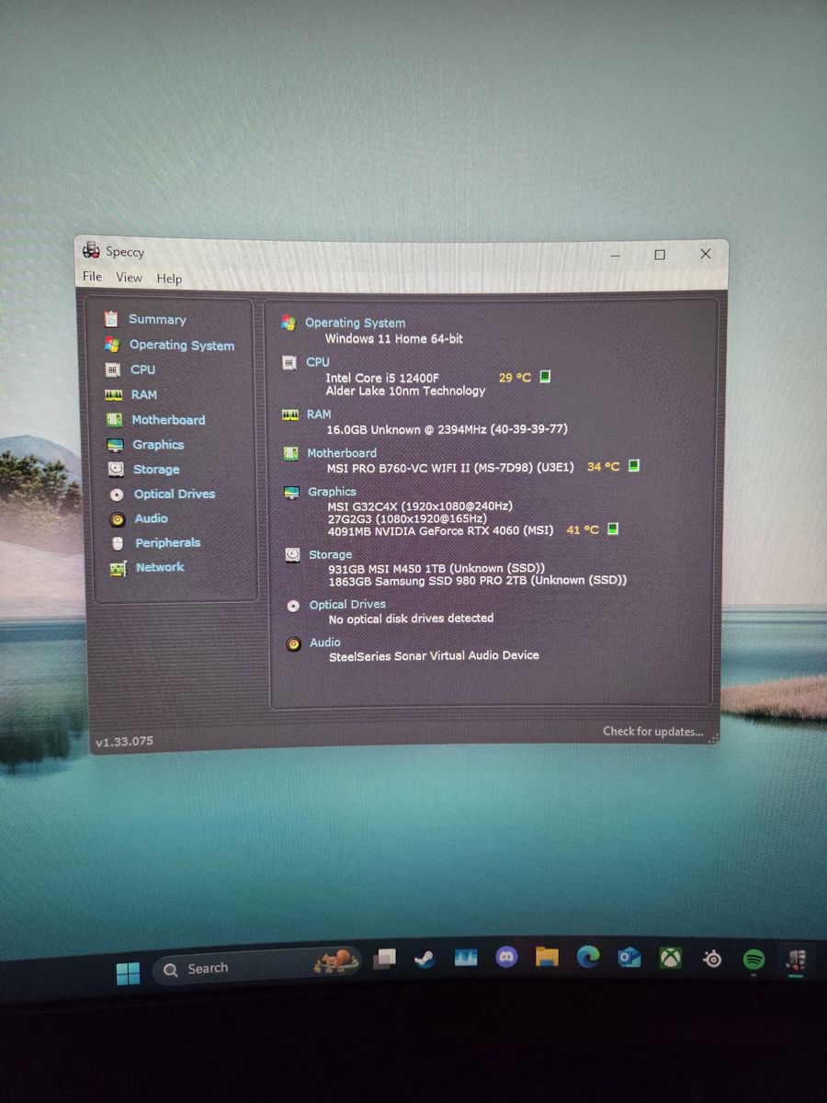Click the Storage drive icon in sidebar
827x1103 pixels.
[116, 470]
